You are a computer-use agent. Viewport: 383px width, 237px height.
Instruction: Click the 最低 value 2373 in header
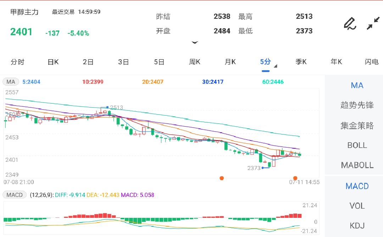[x=304, y=31]
